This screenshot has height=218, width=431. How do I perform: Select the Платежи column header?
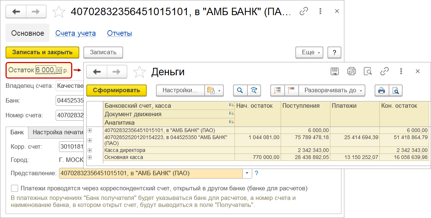[x=355, y=114]
